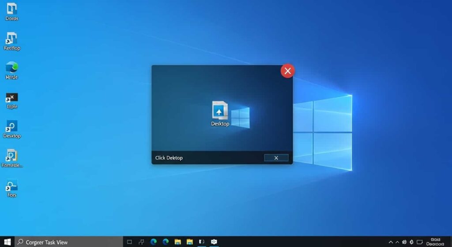Click the Windows Start button
Screen dimensions: 452x247
coord(8,242)
